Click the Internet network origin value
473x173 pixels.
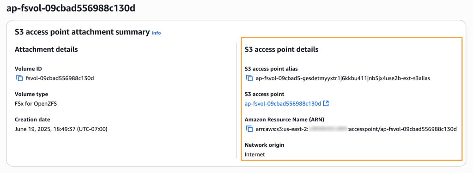tap(255, 154)
